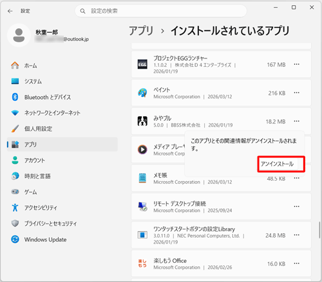This screenshot has height=282, width=322.
Task: Open the プライバシーとセキュリティ shield icon
Action: point(15,224)
